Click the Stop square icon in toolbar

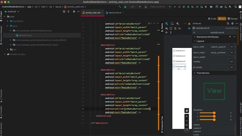click(x=206, y=7)
